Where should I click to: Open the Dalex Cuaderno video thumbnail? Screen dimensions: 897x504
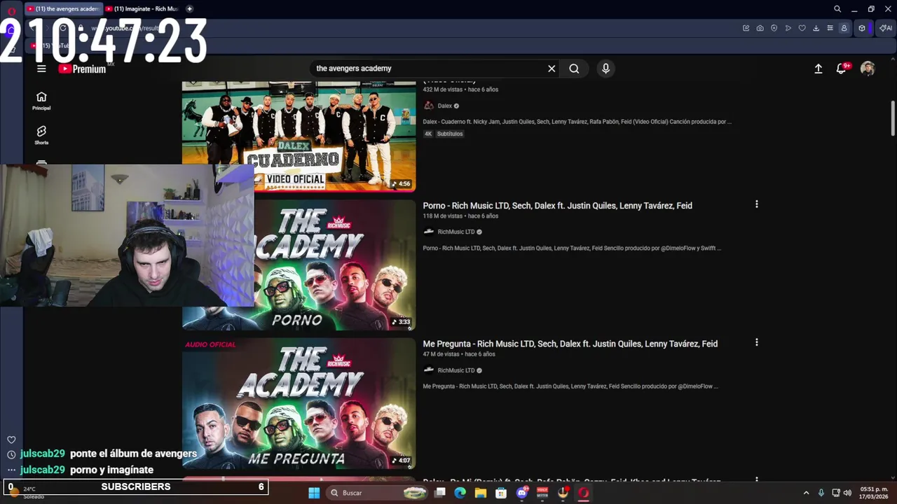tap(299, 136)
